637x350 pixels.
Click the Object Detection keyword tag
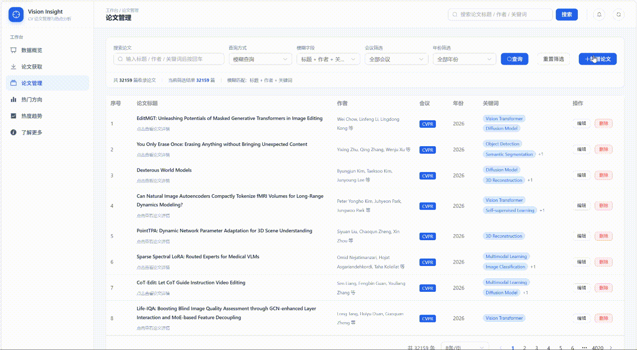[503, 144]
